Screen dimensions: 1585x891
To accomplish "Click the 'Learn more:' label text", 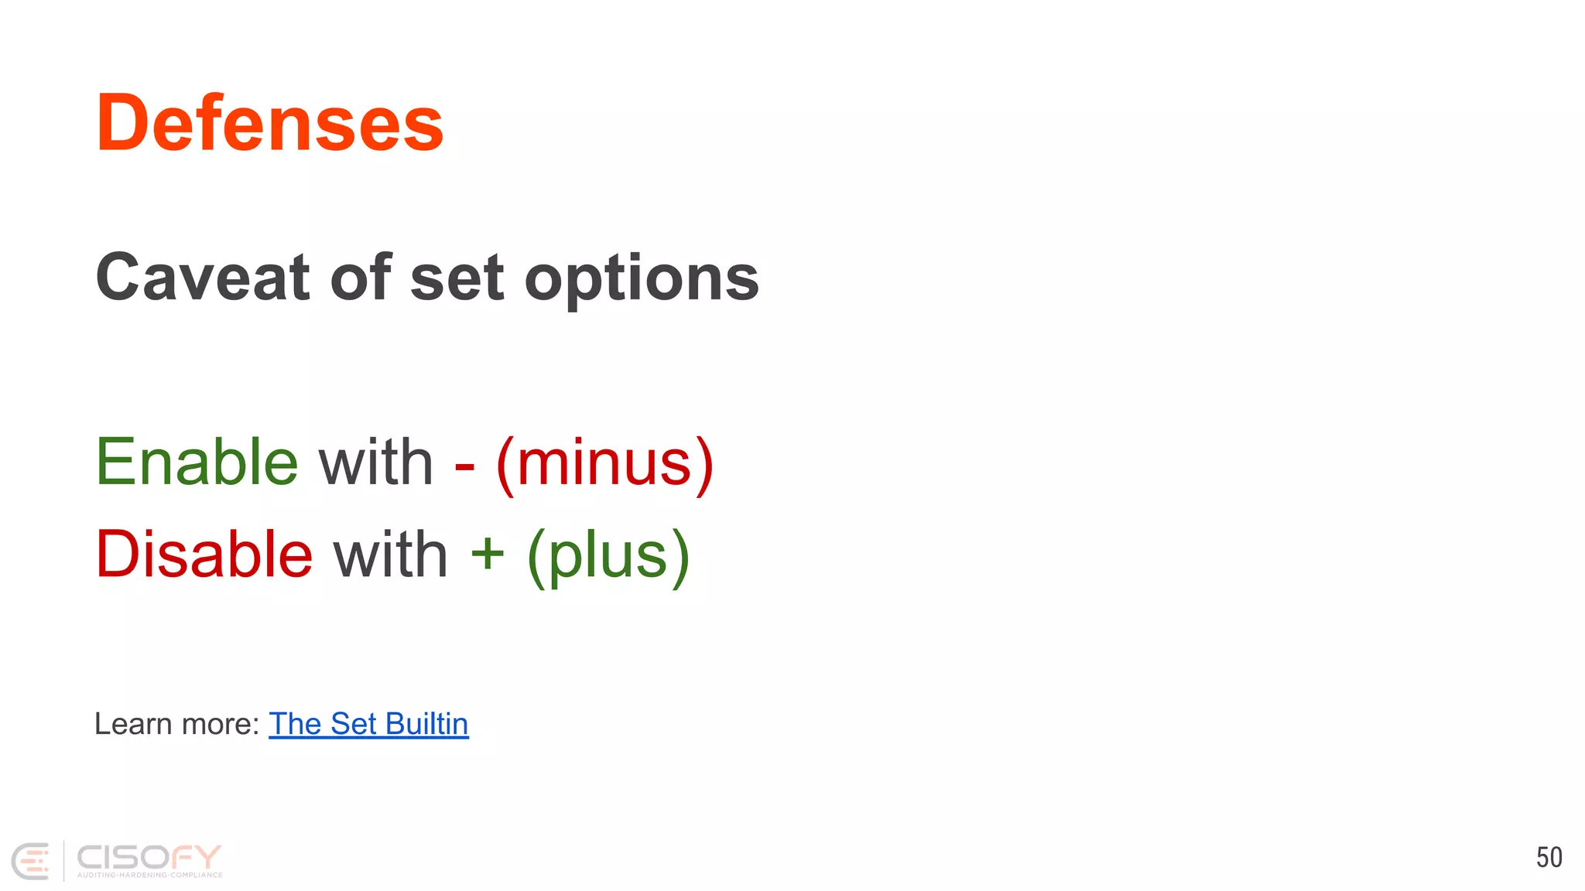I will [x=176, y=724].
